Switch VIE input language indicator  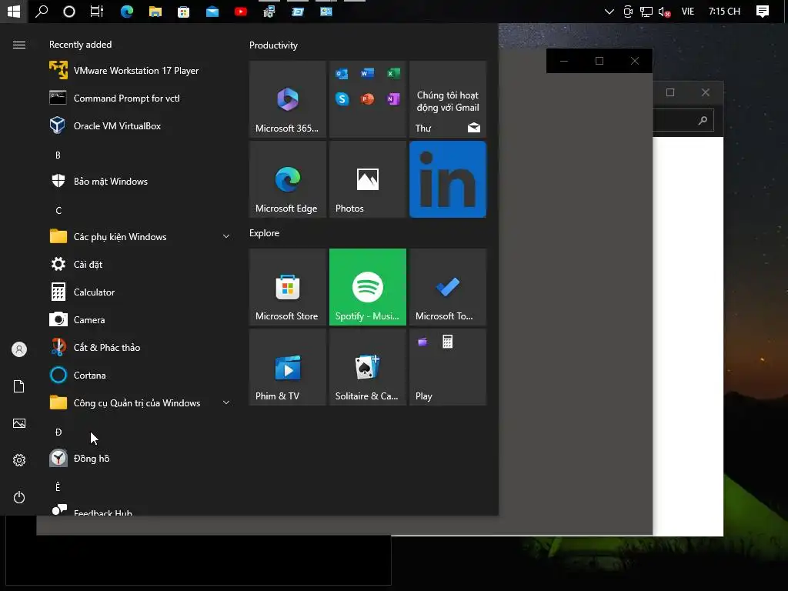click(687, 11)
